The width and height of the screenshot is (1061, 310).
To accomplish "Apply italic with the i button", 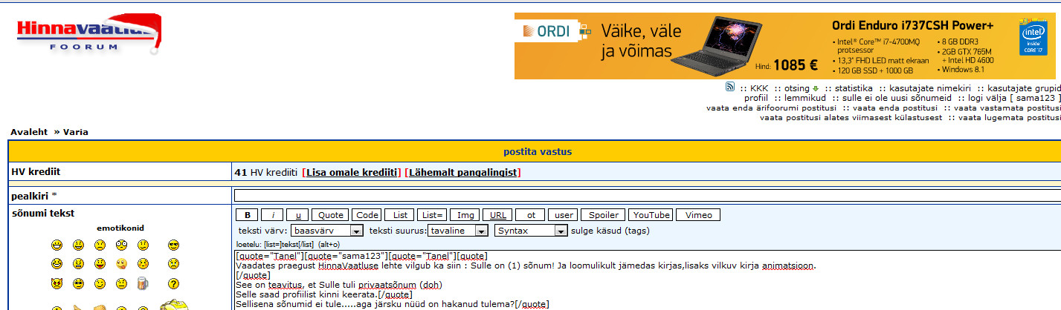I will click(272, 215).
